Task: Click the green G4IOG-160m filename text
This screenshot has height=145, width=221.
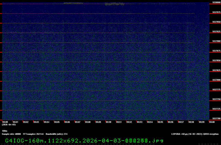Action: pyautogui.click(x=82, y=140)
